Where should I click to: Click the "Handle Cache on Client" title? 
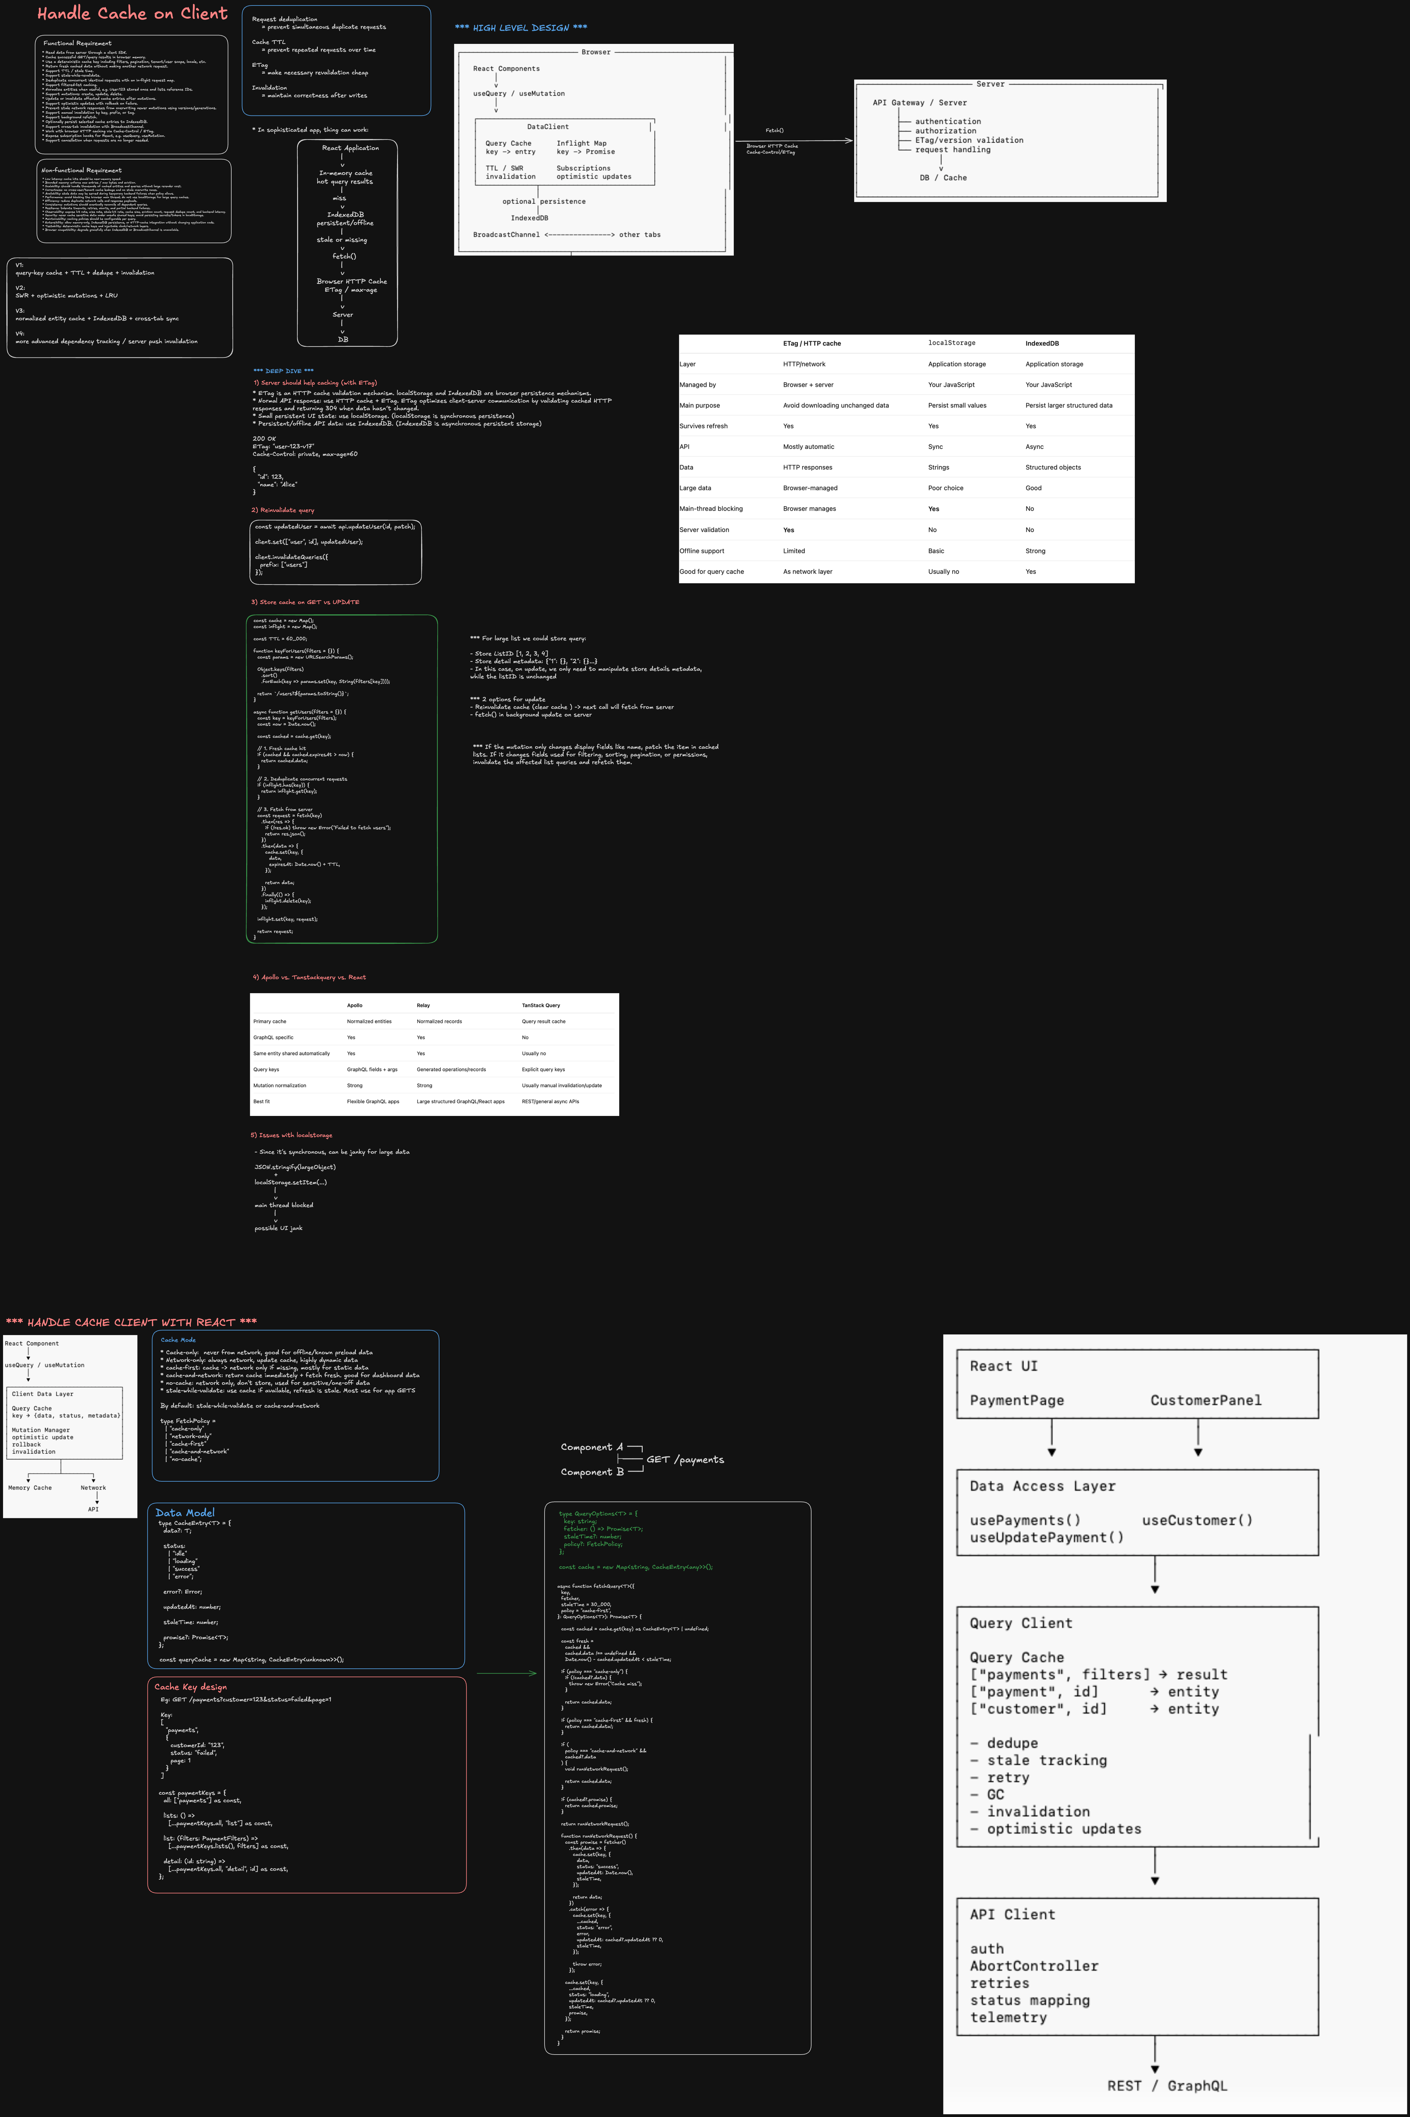pyautogui.click(x=132, y=13)
